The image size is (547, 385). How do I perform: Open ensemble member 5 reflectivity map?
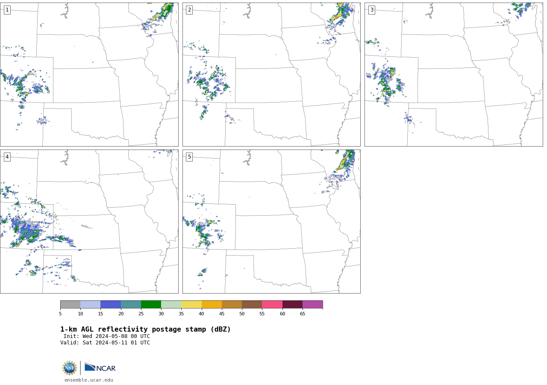271,221
